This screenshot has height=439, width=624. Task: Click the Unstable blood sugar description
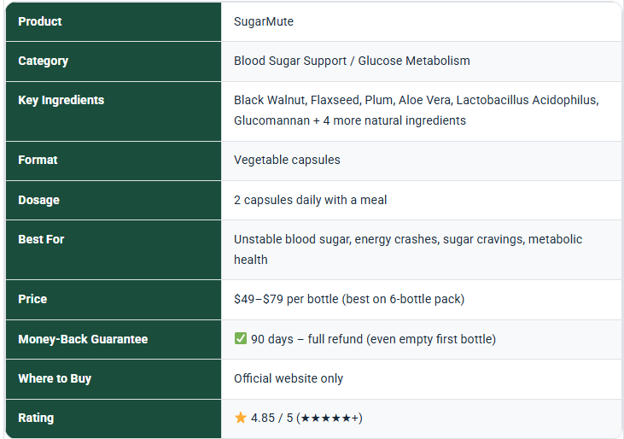coord(408,249)
